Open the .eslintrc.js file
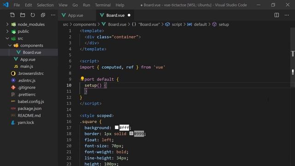The image size is (295, 166). (27, 81)
